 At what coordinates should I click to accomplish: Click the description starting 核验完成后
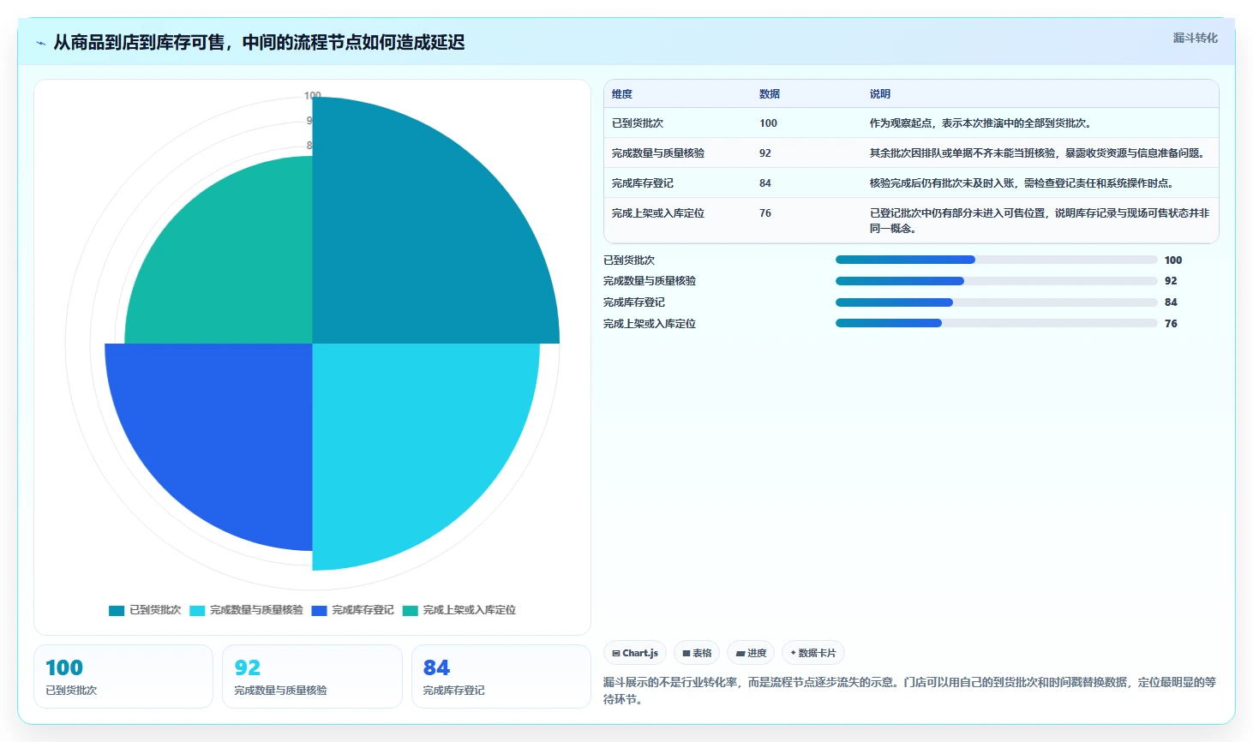1023,183
